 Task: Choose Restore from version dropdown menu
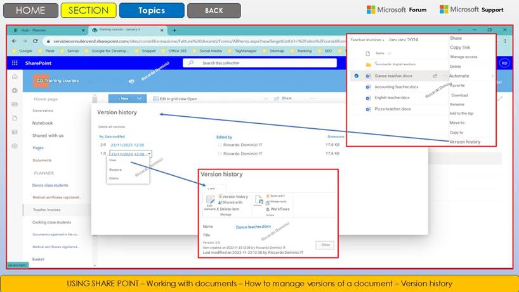tap(115, 169)
